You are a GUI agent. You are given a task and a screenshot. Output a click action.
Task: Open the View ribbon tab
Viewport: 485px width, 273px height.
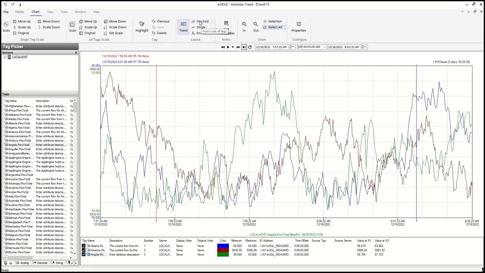tap(50, 12)
